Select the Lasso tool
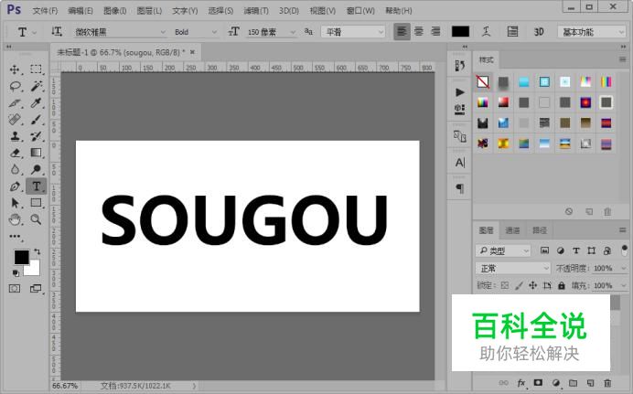The width and height of the screenshot is (633, 394). click(15, 86)
